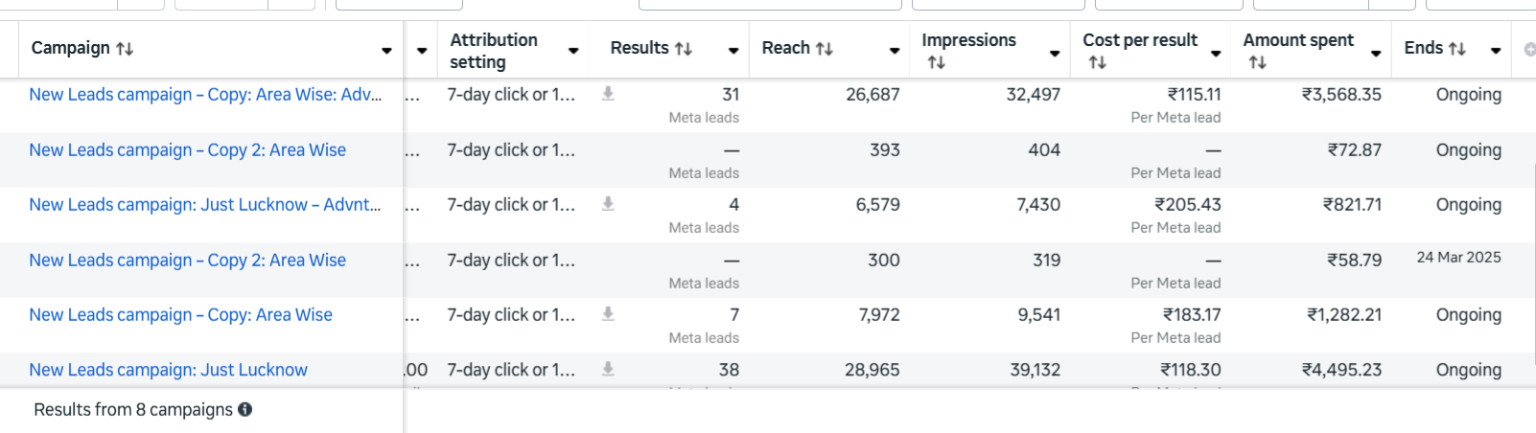Expand the Attribution setting column menu arrow
The height and width of the screenshot is (433, 1536).
point(573,51)
